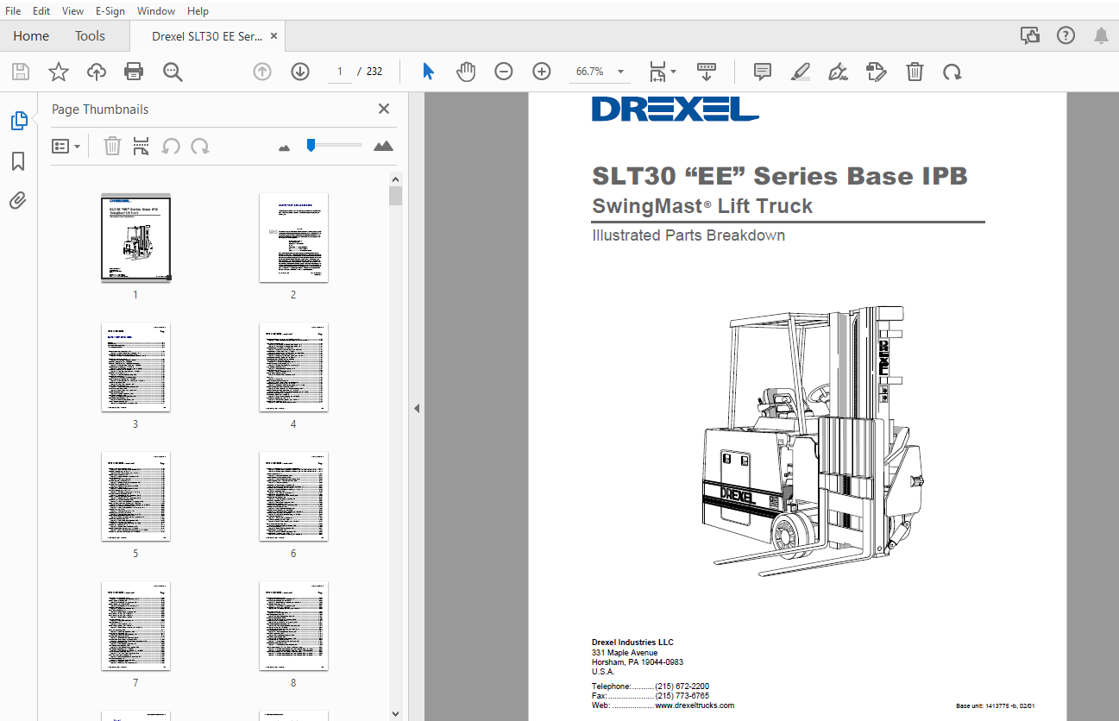Image resolution: width=1119 pixels, height=721 pixels.
Task: Select page 2 thumbnail
Action: (293, 237)
